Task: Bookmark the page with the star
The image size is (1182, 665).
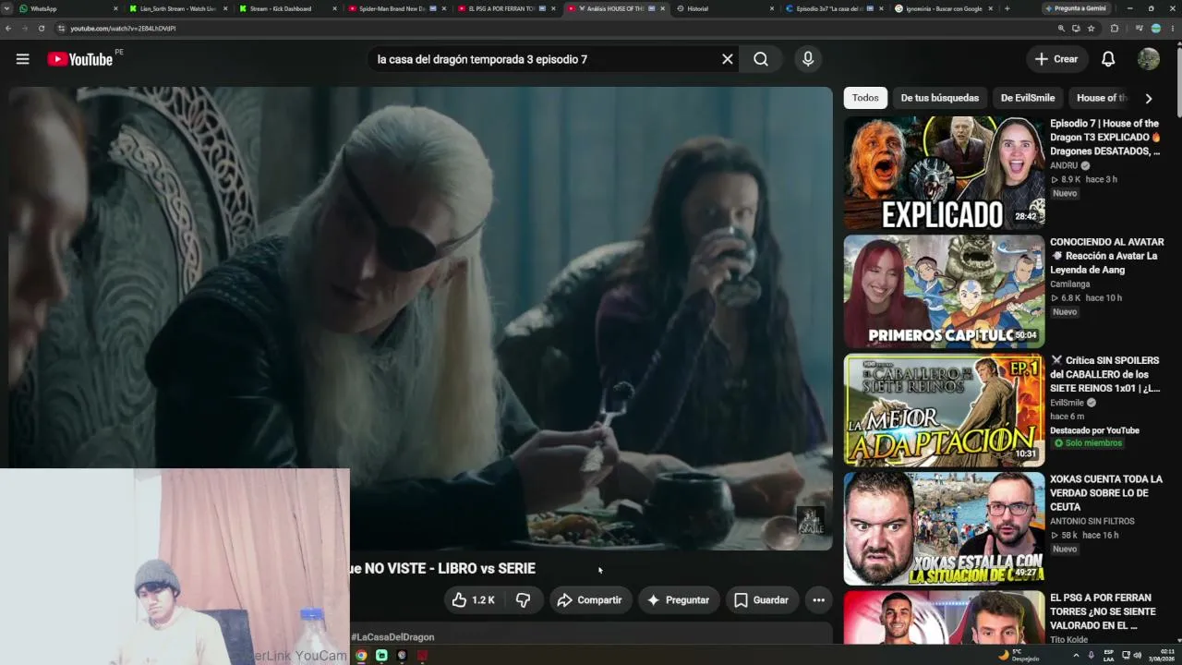Action: pyautogui.click(x=1092, y=29)
